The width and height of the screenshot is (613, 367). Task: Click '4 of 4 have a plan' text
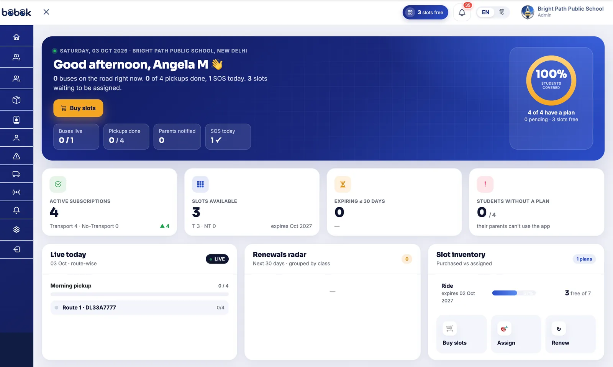[x=551, y=113]
